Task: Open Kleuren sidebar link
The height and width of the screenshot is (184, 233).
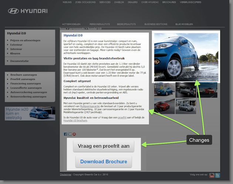Action: pos(15,53)
